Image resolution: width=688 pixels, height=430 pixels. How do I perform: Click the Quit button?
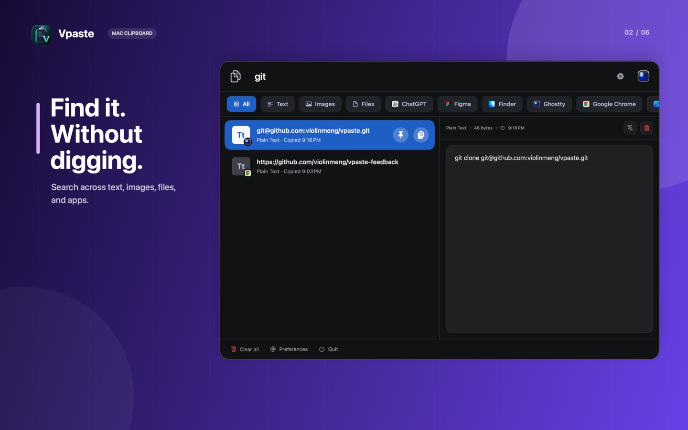pos(328,349)
